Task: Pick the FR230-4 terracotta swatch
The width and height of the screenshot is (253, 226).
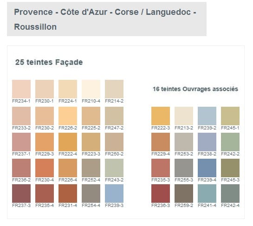Action: click(x=45, y=168)
